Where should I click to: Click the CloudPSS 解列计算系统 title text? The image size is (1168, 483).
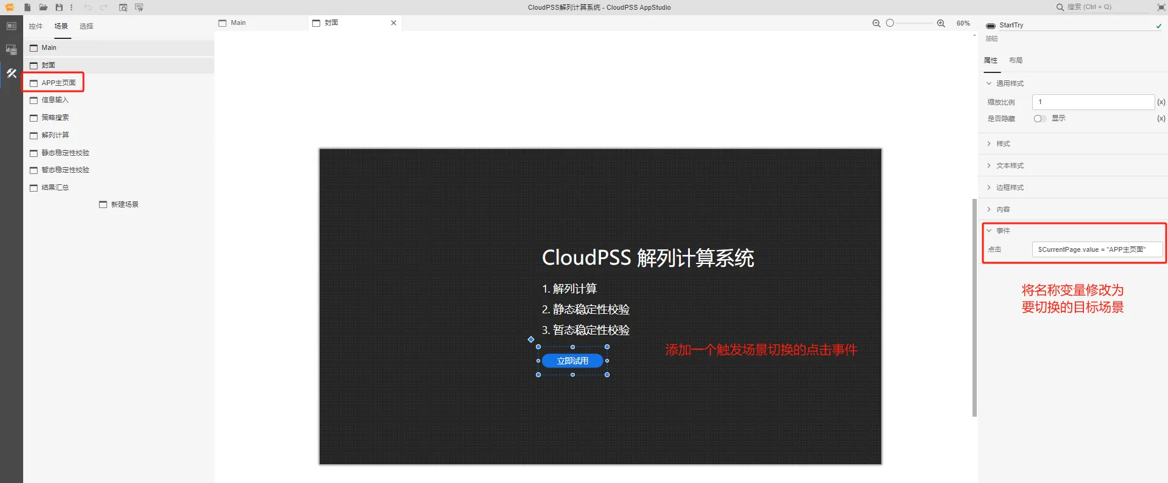coord(648,258)
